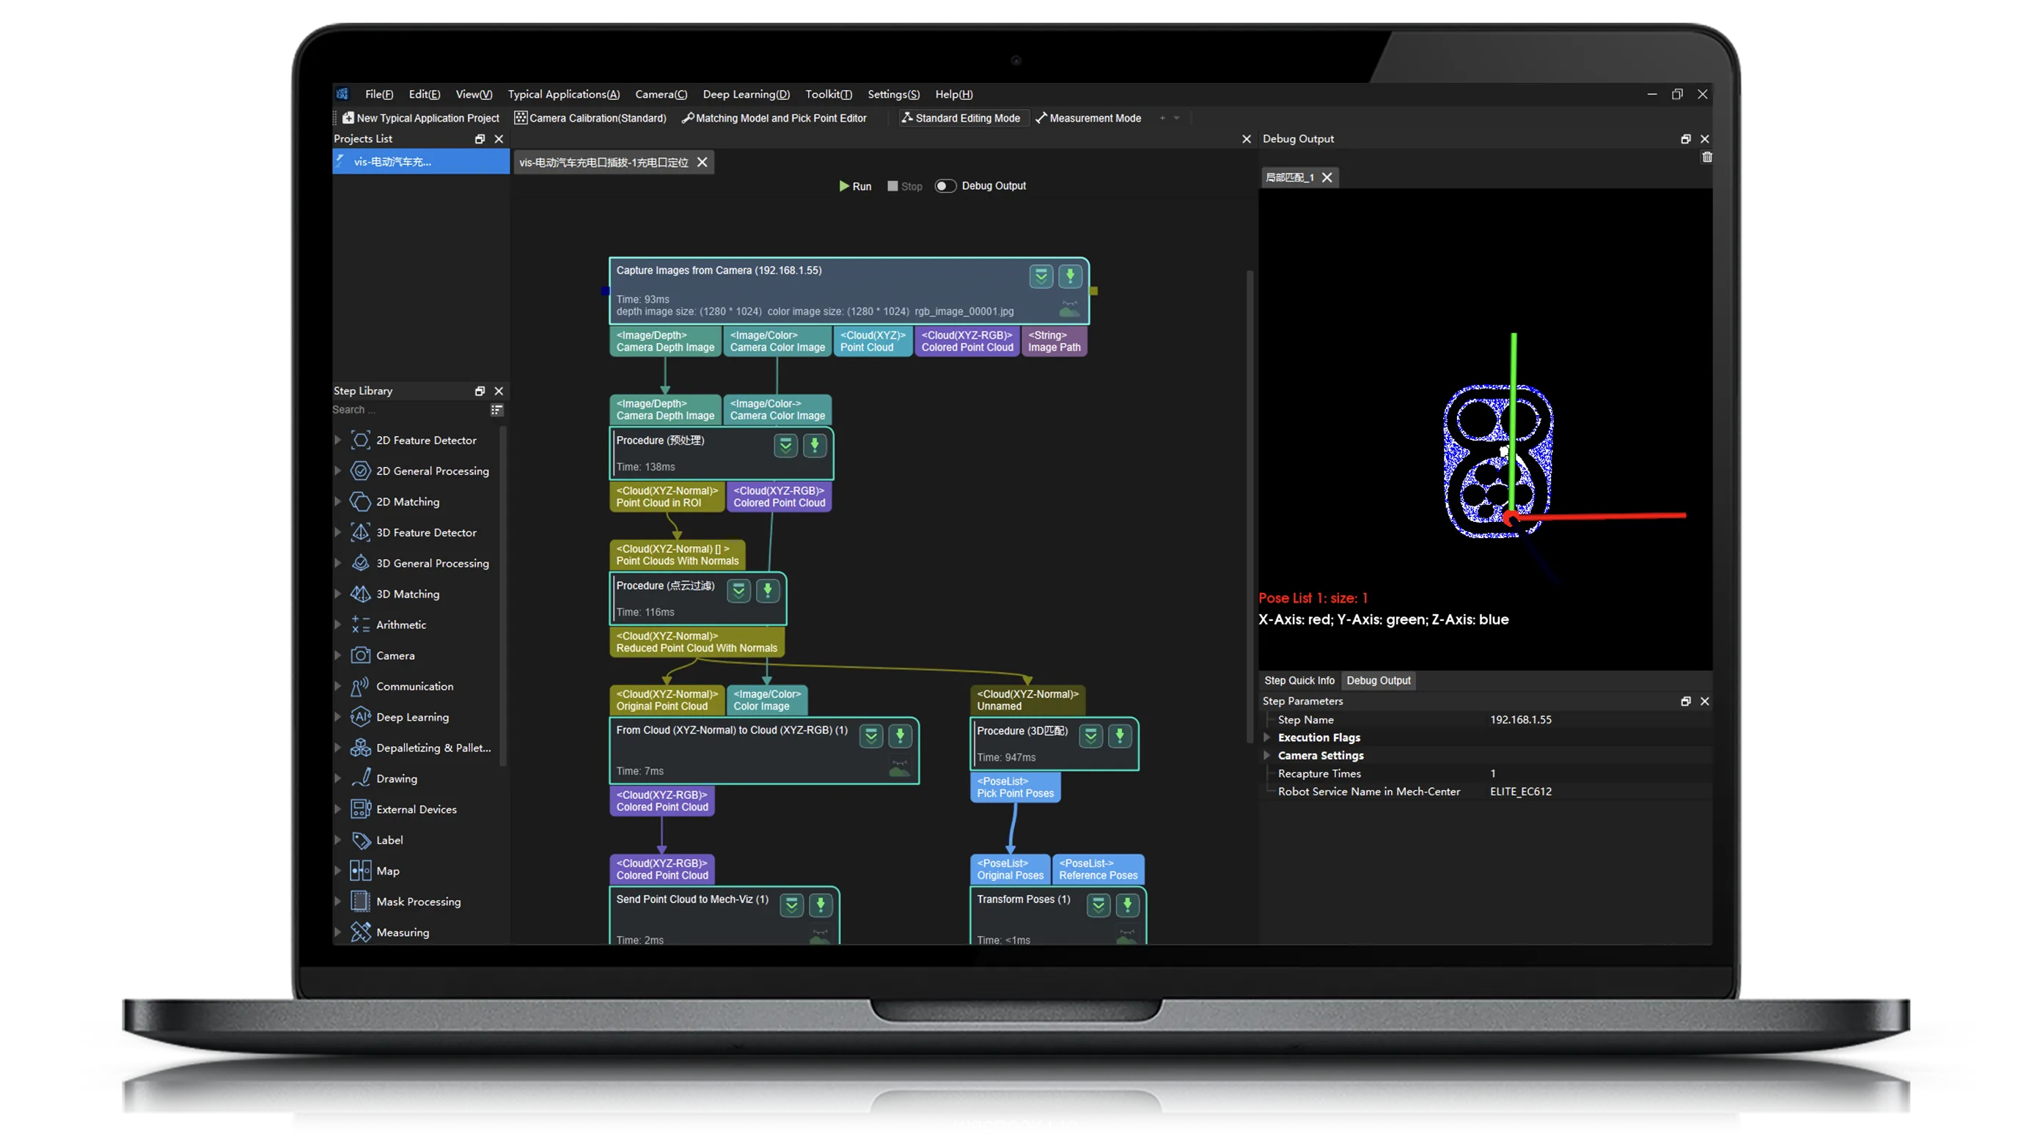
Task: Click run-step arrow on Transform Poses (1)
Action: click(x=1127, y=905)
